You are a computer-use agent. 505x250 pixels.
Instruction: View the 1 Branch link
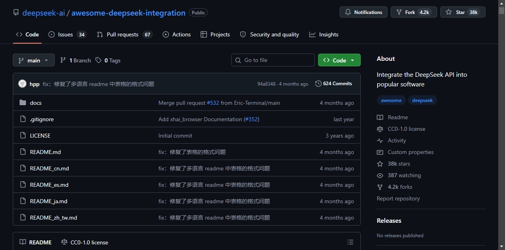[x=76, y=60]
